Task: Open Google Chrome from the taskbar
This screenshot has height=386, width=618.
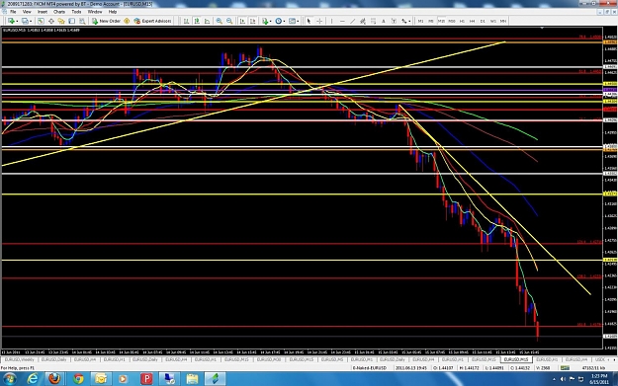Action: [x=78, y=379]
